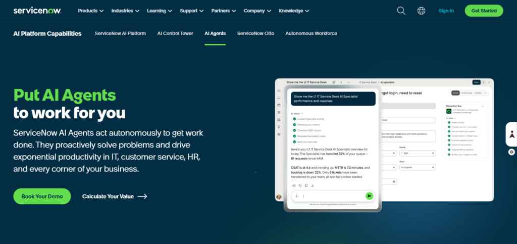Open the accessibility figure widget
517x244 pixels.
[511, 134]
